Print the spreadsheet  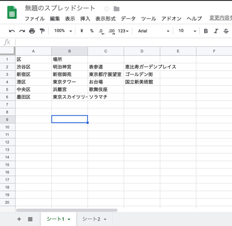[32, 31]
